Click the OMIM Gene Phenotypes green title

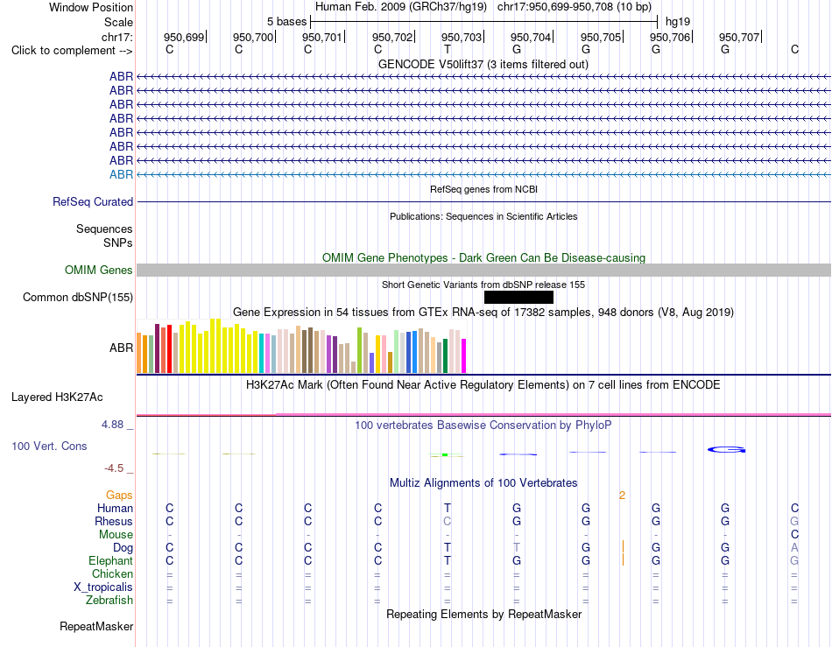coord(483,257)
